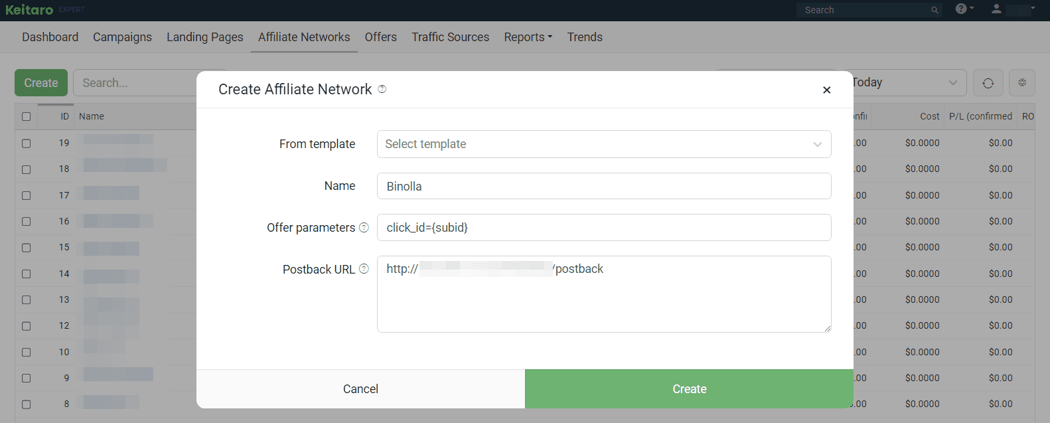Check the box for row ID 15
1050x423 pixels.
click(26, 248)
